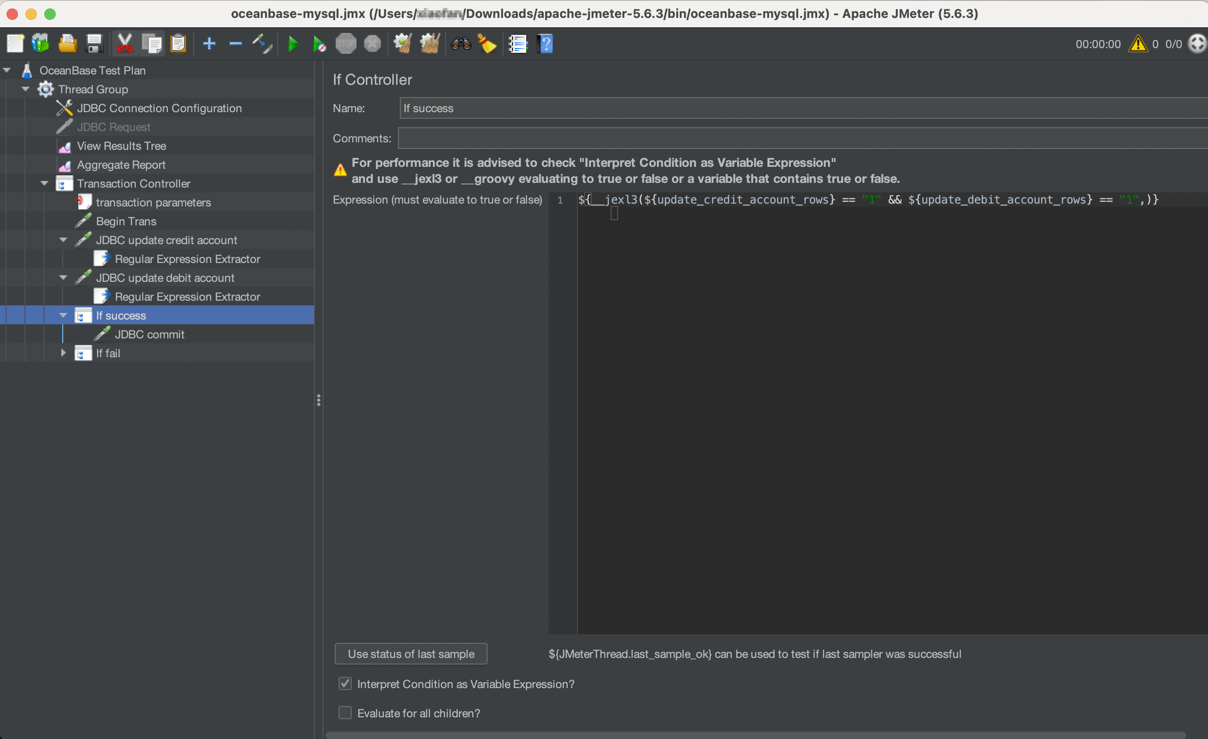1208x739 pixels.
Task: Click the green Start test run icon
Action: click(293, 44)
